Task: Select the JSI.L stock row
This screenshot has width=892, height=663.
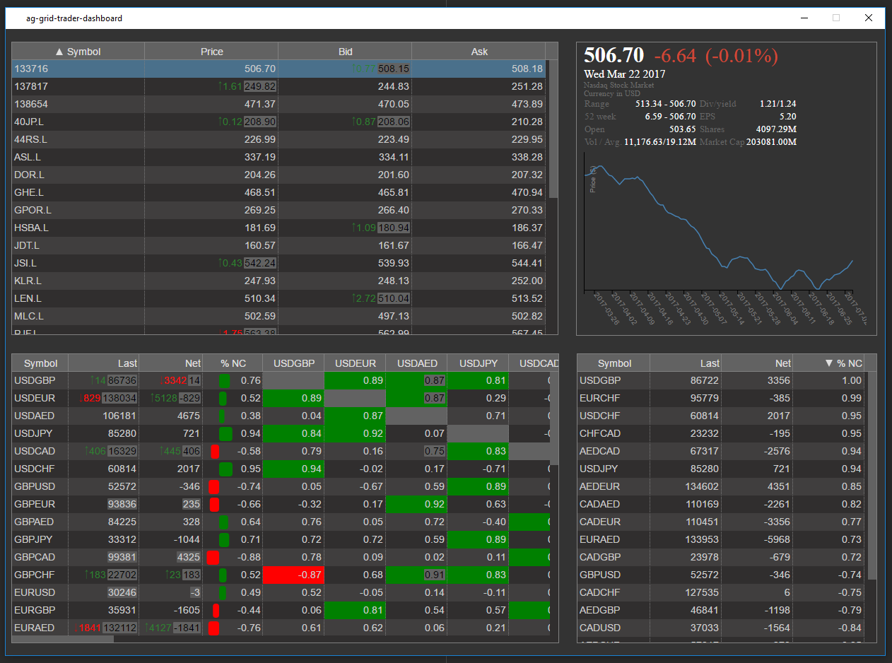Action: [278, 263]
